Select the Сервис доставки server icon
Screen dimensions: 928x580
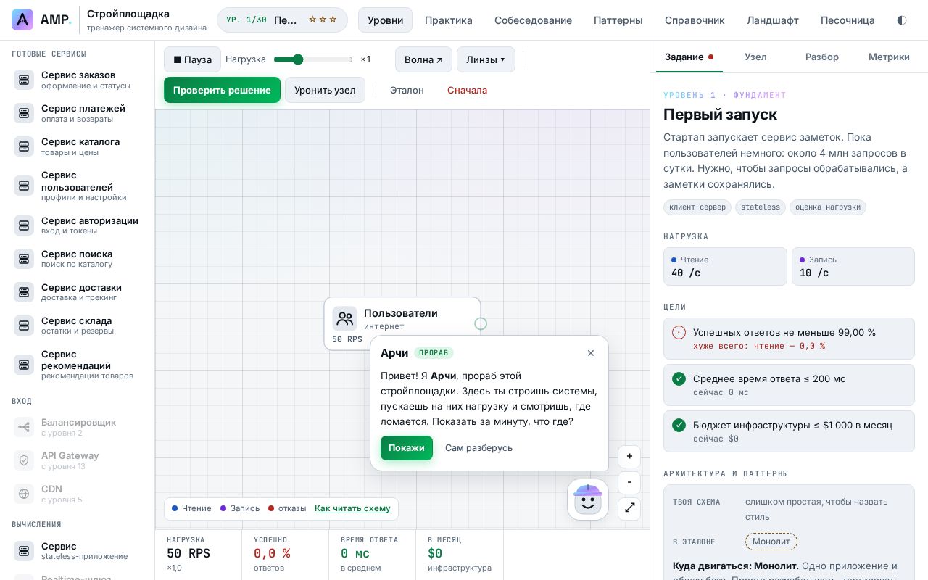pos(24,292)
